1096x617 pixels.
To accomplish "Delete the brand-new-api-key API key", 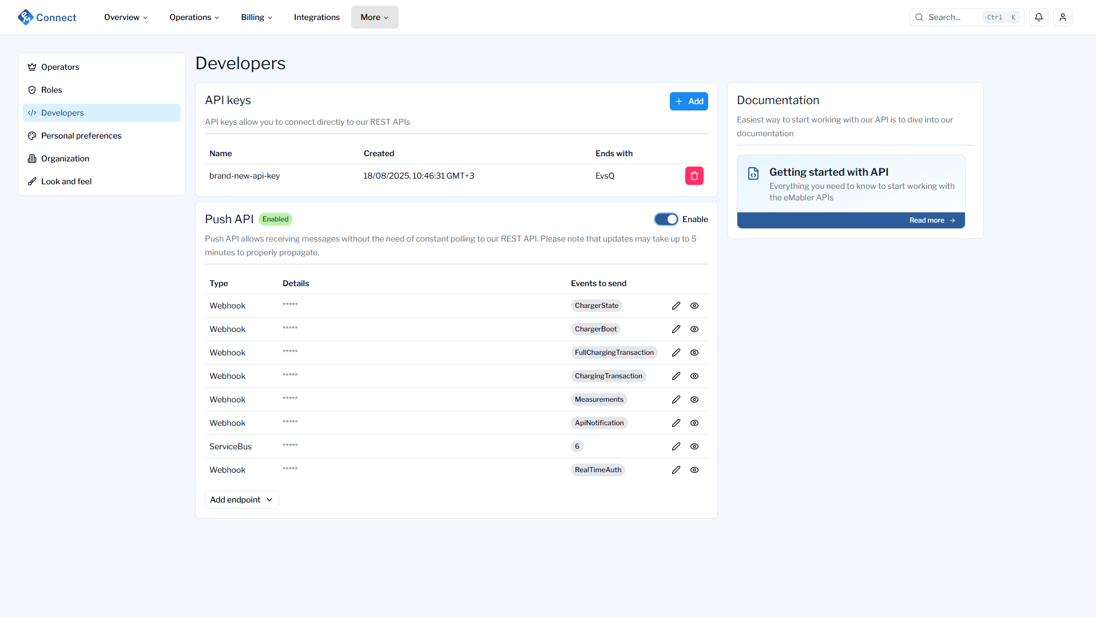I will [x=694, y=176].
